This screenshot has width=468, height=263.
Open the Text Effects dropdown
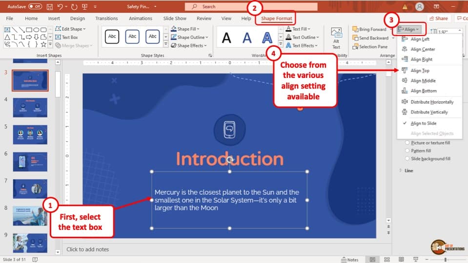(x=302, y=46)
